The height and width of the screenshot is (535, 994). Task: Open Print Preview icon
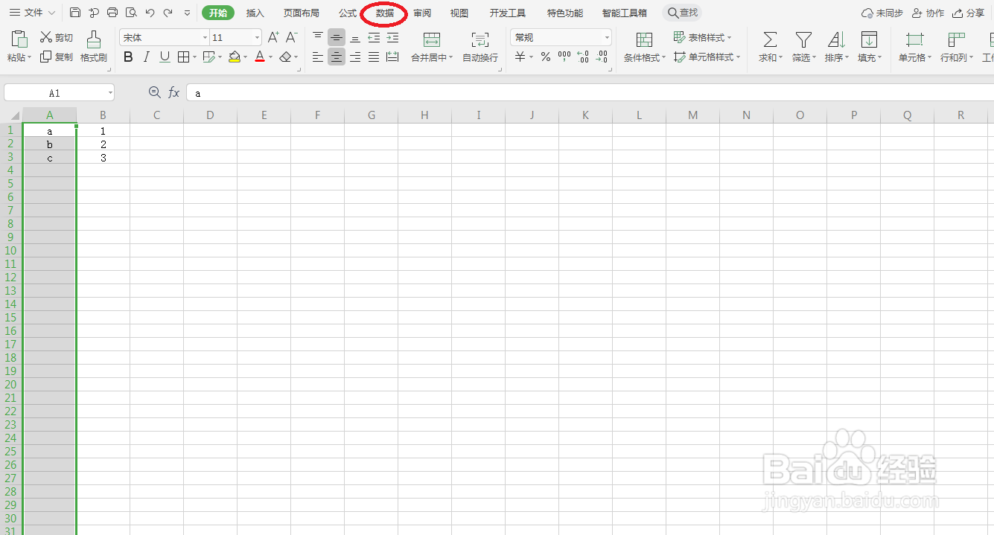131,13
